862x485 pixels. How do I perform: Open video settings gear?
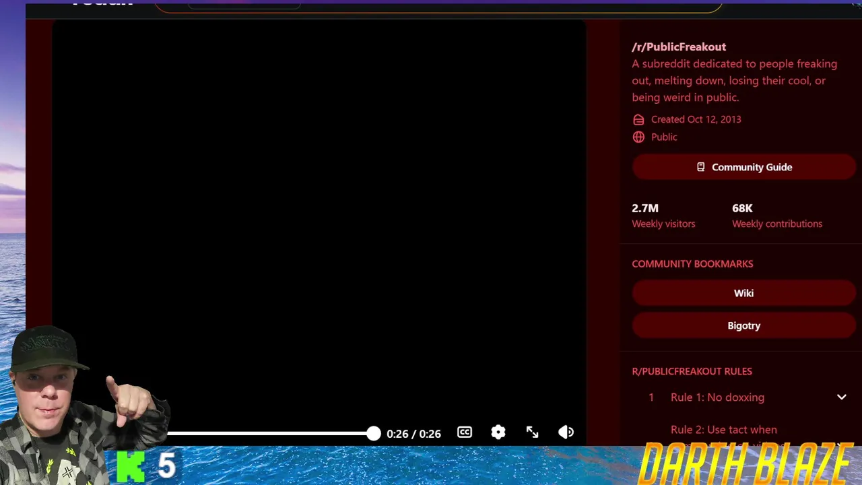click(498, 432)
